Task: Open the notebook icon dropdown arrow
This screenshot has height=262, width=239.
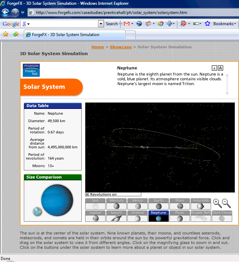Action: click(x=154, y=24)
